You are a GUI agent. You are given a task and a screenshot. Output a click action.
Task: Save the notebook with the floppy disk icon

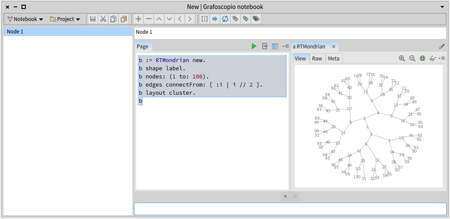point(93,19)
